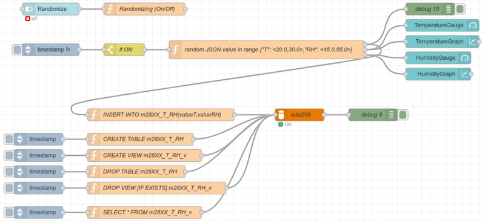Viewport: 485px width, 221px height.
Task: Select the HumidityGauge node label
Action: [x=436, y=58]
